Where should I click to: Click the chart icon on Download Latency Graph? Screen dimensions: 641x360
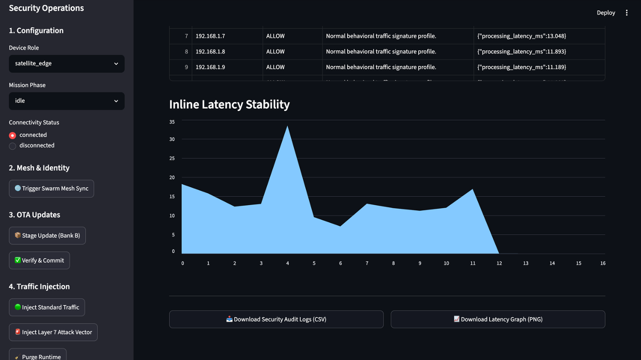tap(457, 319)
